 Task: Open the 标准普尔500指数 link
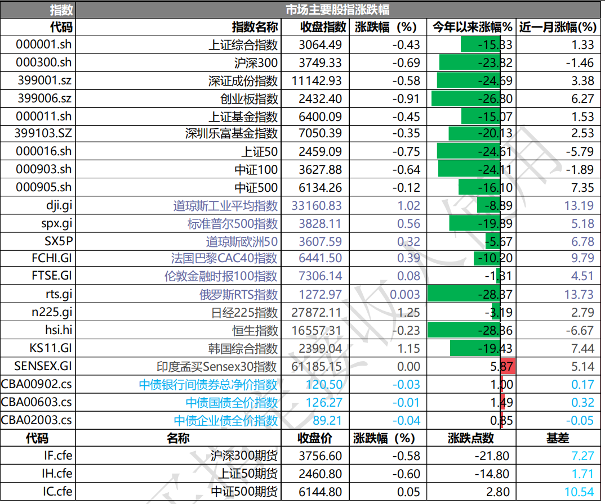click(x=233, y=224)
